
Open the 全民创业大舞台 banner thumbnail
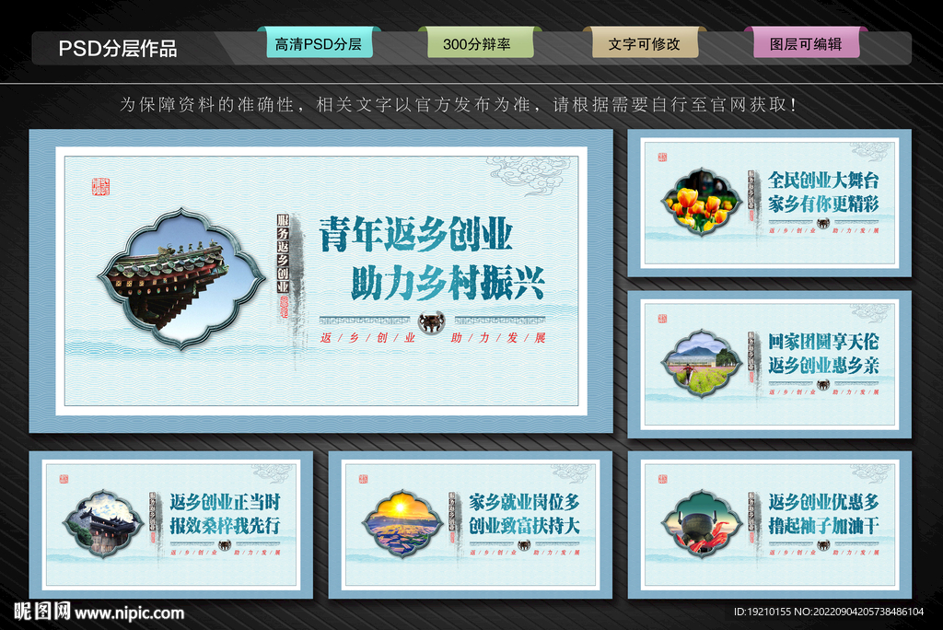coord(769,203)
